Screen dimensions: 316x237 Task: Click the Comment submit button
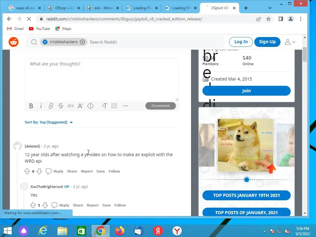pyautogui.click(x=160, y=106)
